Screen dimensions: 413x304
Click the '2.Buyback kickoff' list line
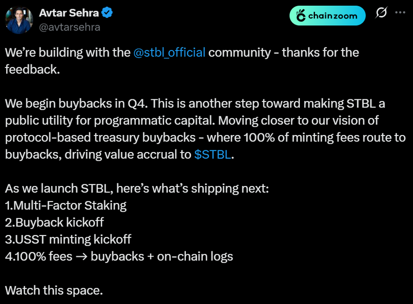click(x=55, y=223)
